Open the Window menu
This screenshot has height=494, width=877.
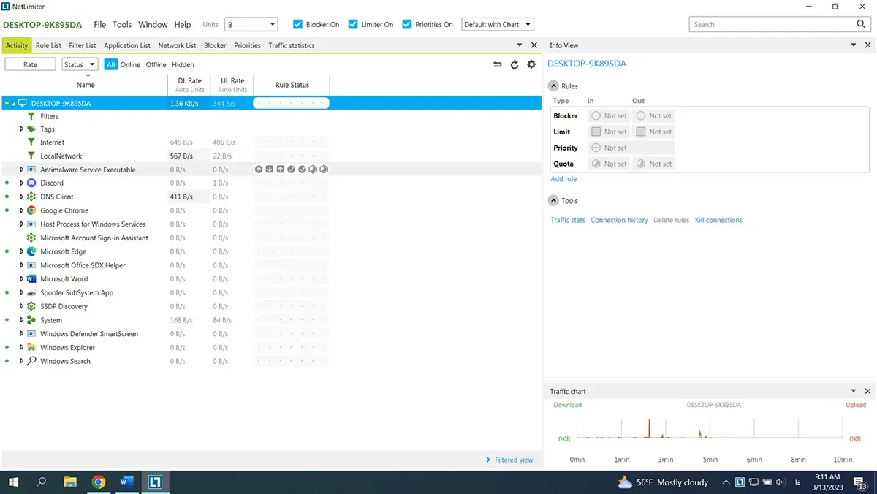(x=153, y=24)
